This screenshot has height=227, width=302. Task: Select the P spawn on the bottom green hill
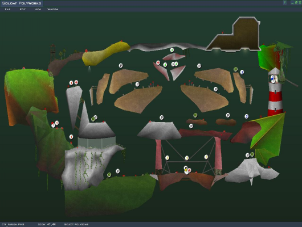click(x=118, y=171)
